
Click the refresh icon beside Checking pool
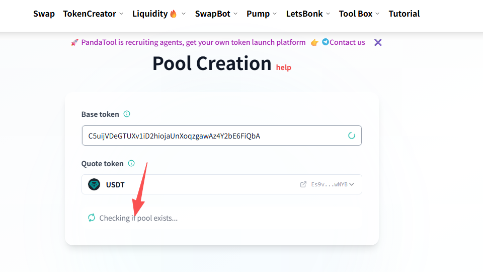click(x=92, y=218)
